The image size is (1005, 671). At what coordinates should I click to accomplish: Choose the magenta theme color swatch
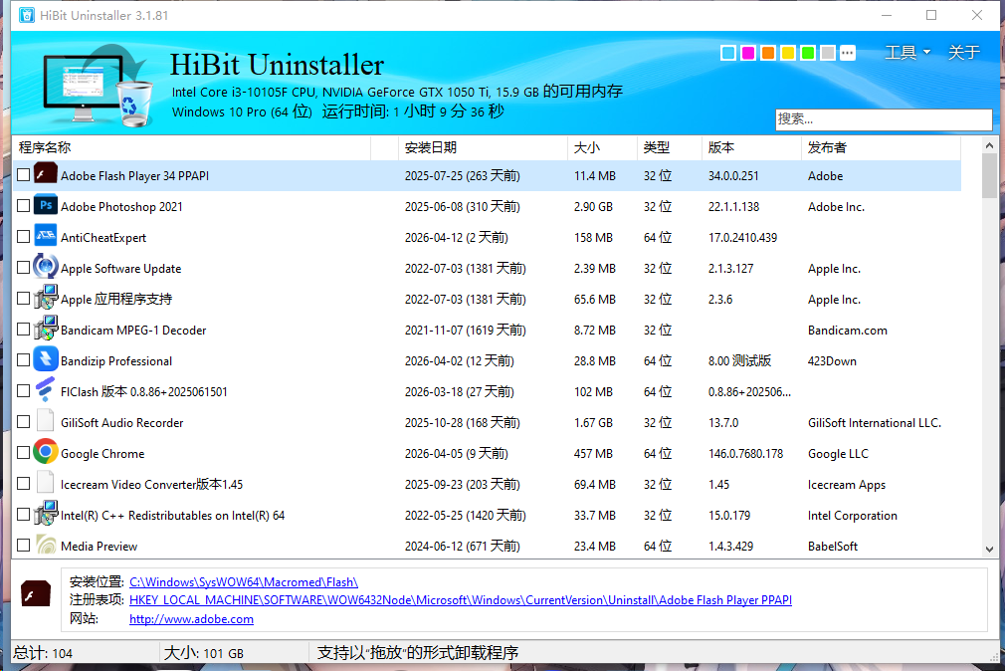748,53
